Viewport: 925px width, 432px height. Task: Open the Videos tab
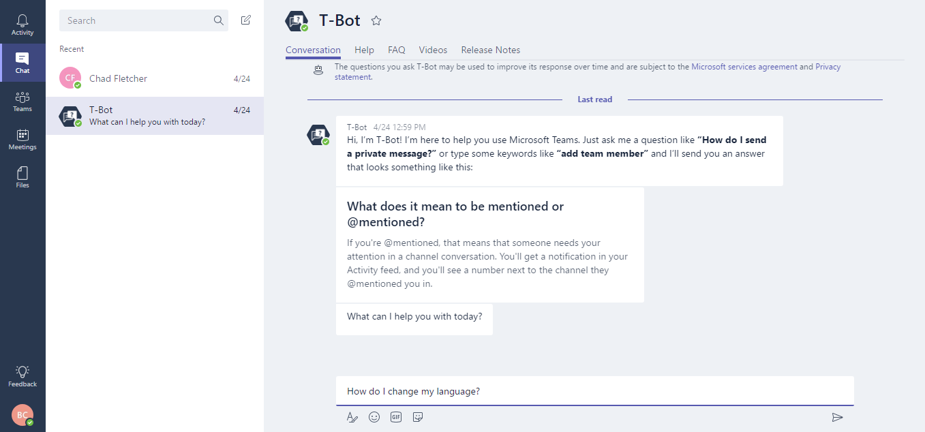point(433,50)
